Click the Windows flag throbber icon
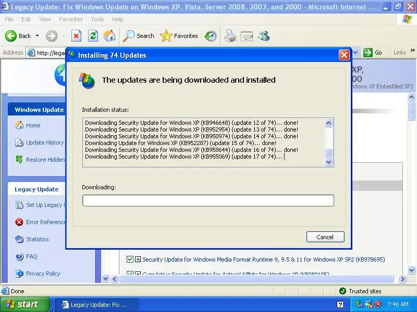 pos(407,19)
